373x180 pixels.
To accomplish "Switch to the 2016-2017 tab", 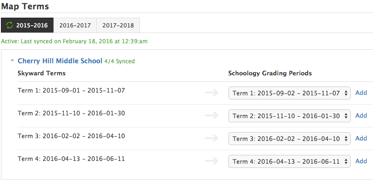I will [x=75, y=25].
